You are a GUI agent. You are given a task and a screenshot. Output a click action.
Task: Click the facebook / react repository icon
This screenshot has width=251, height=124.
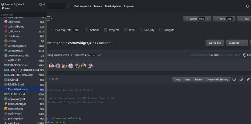[2, 4]
